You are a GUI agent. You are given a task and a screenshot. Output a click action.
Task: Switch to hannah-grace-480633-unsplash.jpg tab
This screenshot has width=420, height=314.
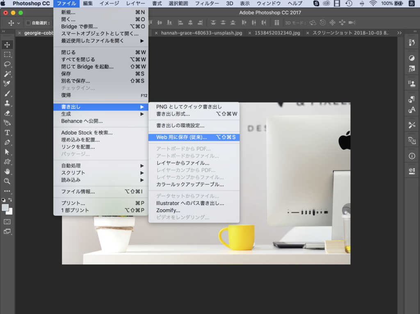coord(201,33)
